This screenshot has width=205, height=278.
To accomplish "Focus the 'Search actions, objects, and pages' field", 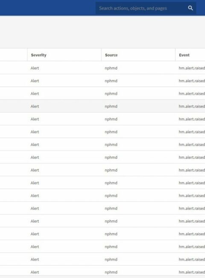I will [146, 8].
